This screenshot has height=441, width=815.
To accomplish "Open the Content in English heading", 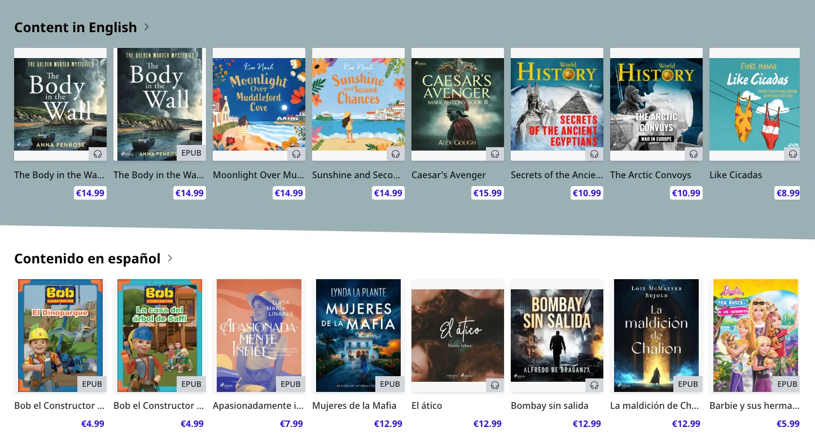I will (76, 27).
